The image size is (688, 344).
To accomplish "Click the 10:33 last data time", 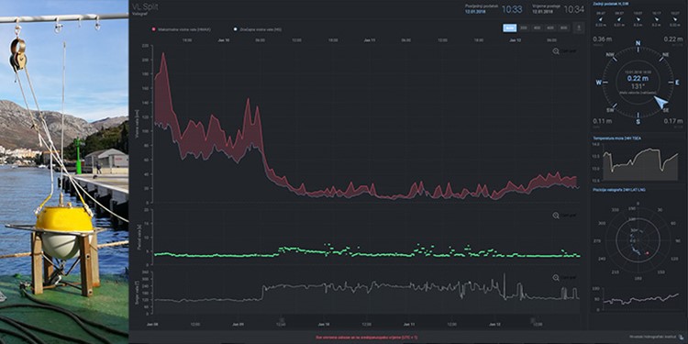I will pos(512,9).
